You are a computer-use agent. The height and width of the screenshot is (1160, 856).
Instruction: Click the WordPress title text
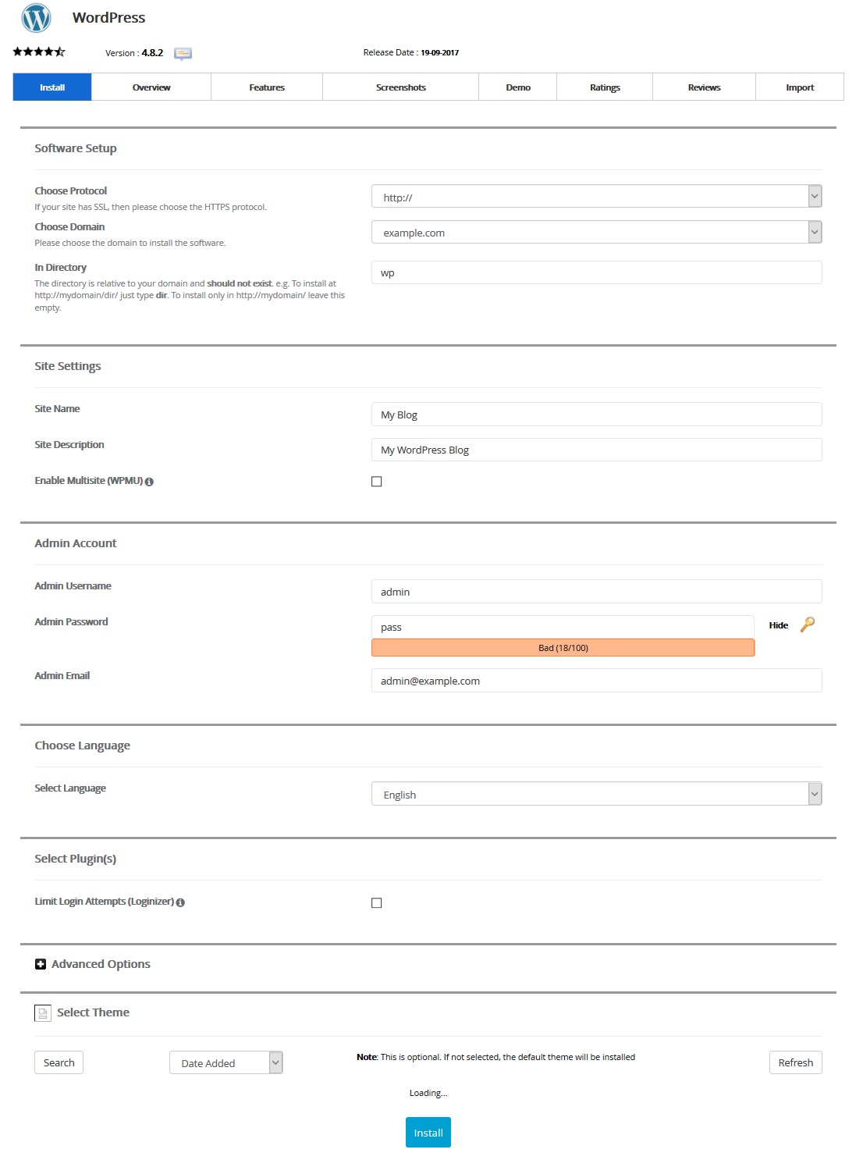109,17
